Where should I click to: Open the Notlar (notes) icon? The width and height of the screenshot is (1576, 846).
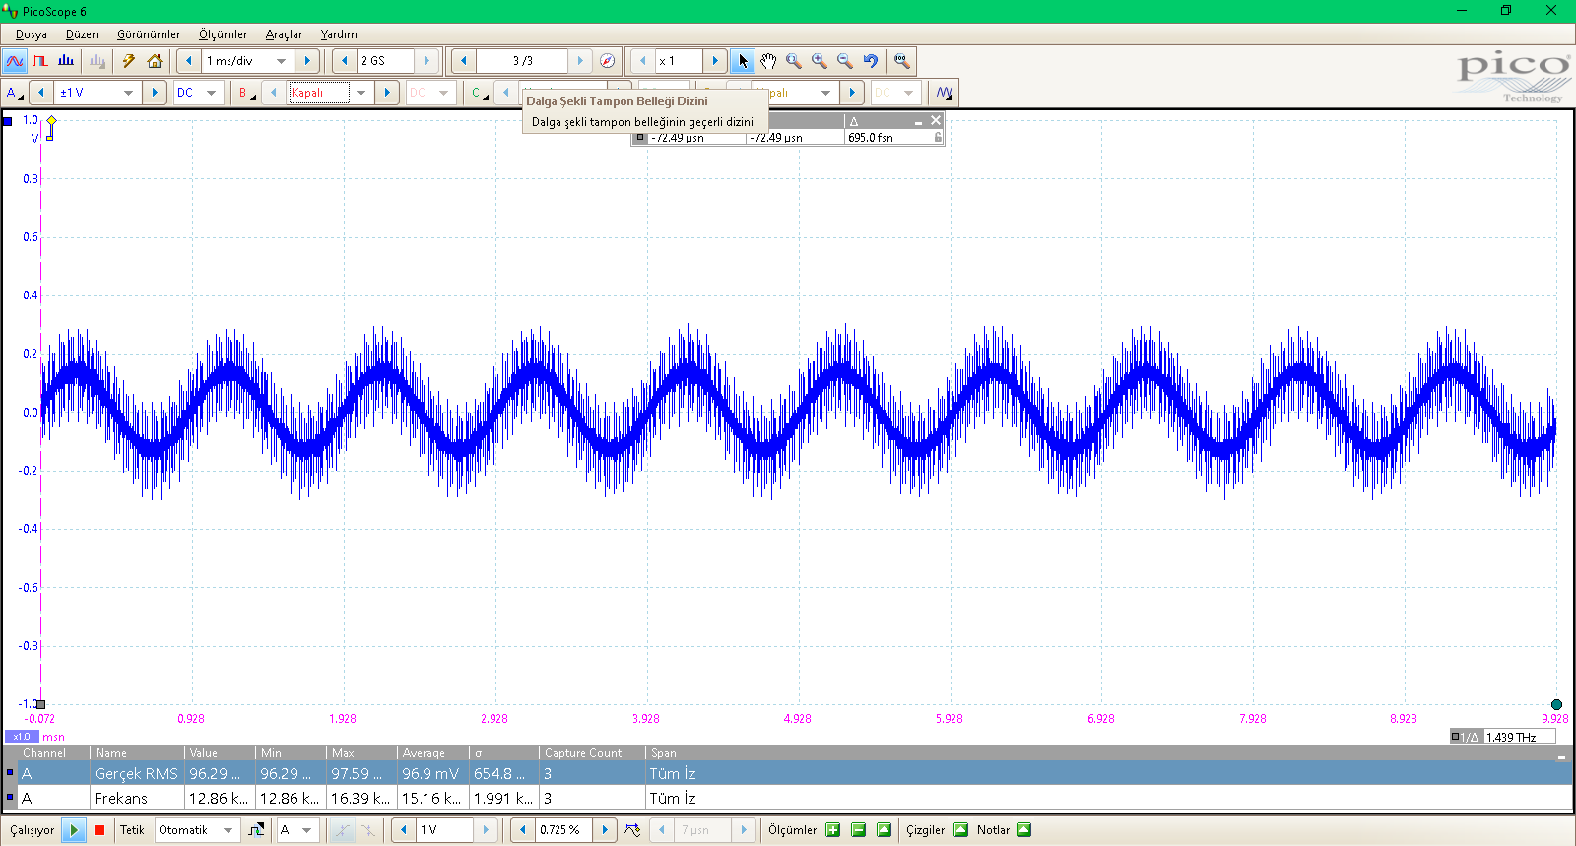pyautogui.click(x=1024, y=830)
